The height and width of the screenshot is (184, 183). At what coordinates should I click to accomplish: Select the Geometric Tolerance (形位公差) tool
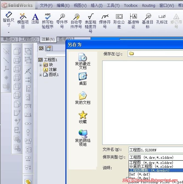click(119, 21)
